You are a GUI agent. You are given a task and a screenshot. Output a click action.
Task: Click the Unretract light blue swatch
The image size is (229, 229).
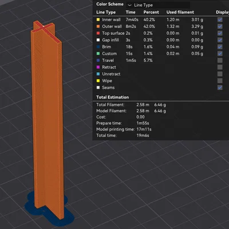click(98, 74)
